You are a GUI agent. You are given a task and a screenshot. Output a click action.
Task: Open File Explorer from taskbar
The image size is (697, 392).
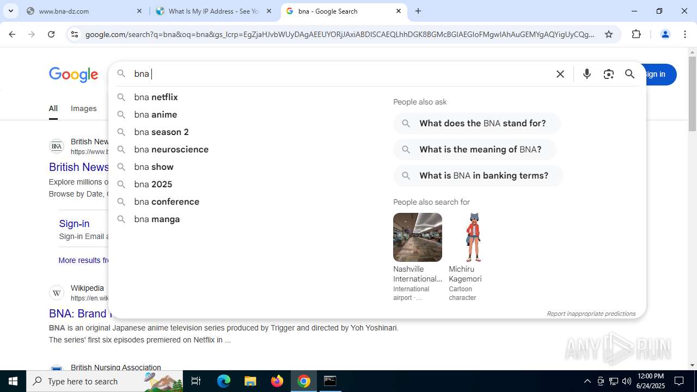click(250, 381)
